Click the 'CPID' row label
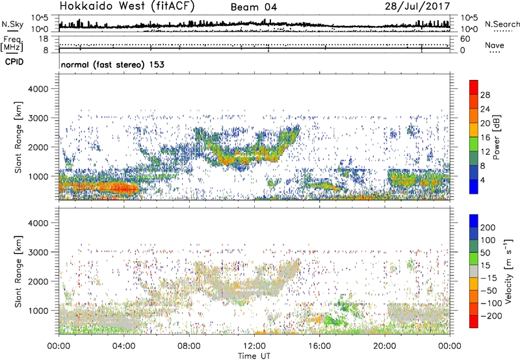 pos(14,62)
